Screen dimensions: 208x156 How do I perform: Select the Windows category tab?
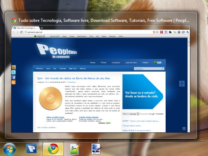pos(39,68)
